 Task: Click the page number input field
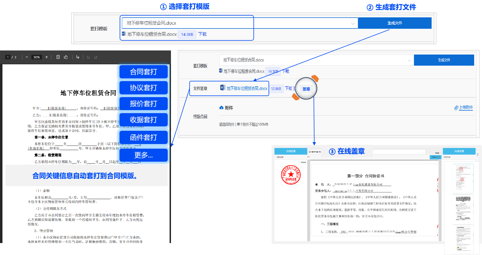tap(8, 57)
